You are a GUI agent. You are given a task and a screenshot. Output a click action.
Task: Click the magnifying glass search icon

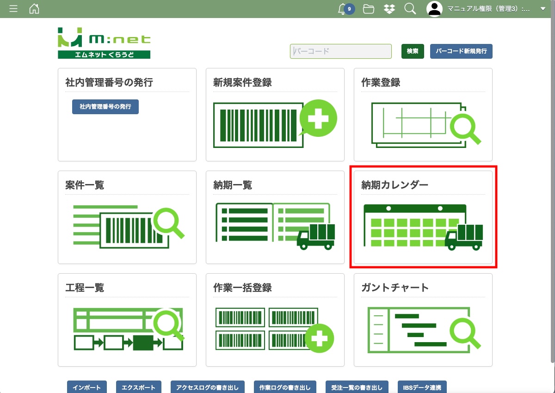pyautogui.click(x=410, y=9)
